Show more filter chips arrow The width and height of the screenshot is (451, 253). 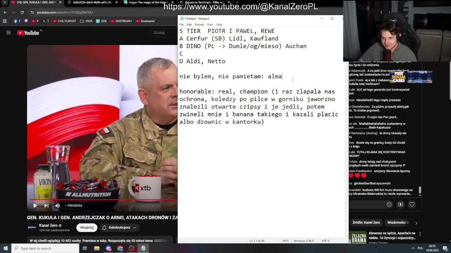[416, 223]
